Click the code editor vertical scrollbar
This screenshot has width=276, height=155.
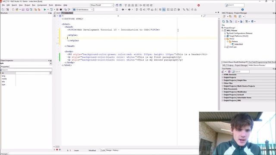[x=219, y=64]
